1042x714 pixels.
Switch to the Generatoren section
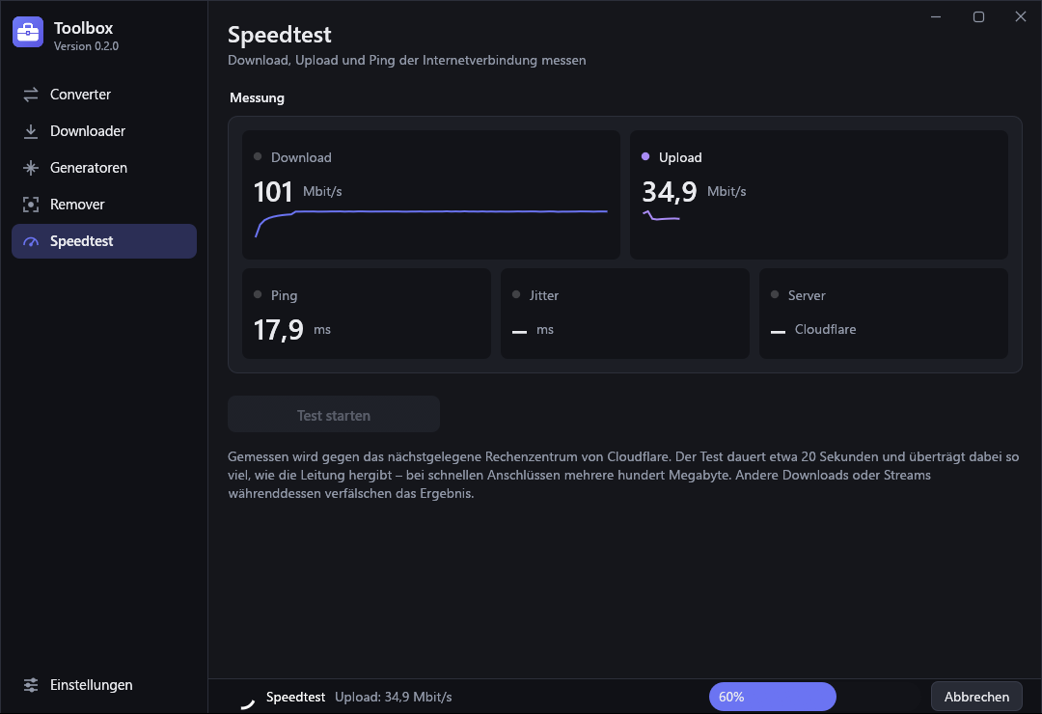(104, 168)
